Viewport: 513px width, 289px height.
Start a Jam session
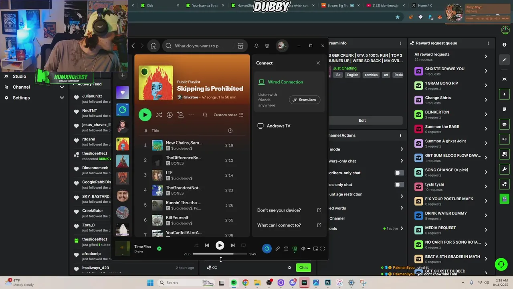[305, 100]
